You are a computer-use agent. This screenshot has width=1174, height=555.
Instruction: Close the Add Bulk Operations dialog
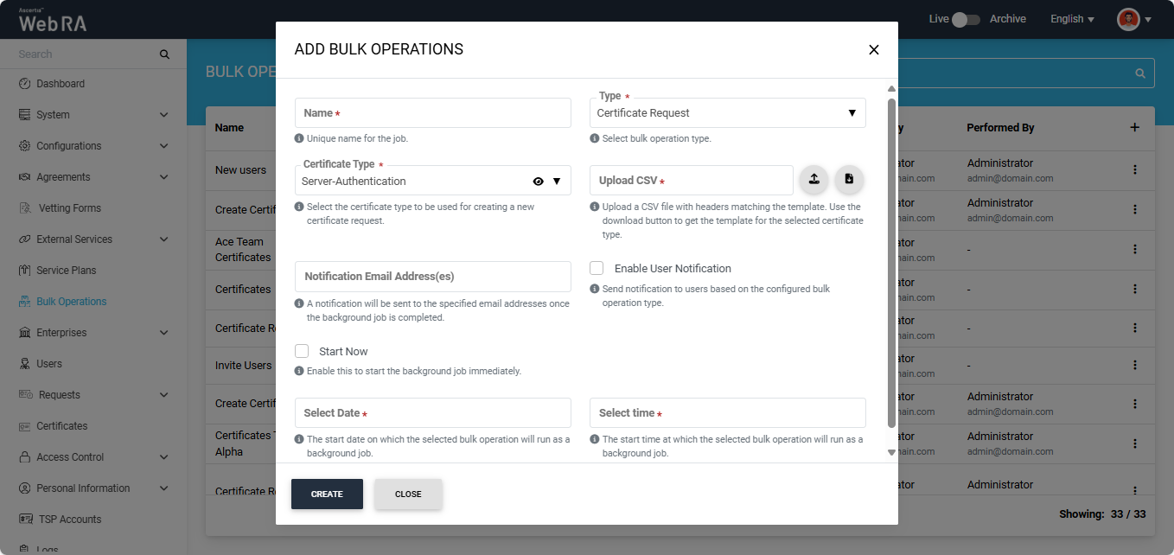(x=873, y=50)
